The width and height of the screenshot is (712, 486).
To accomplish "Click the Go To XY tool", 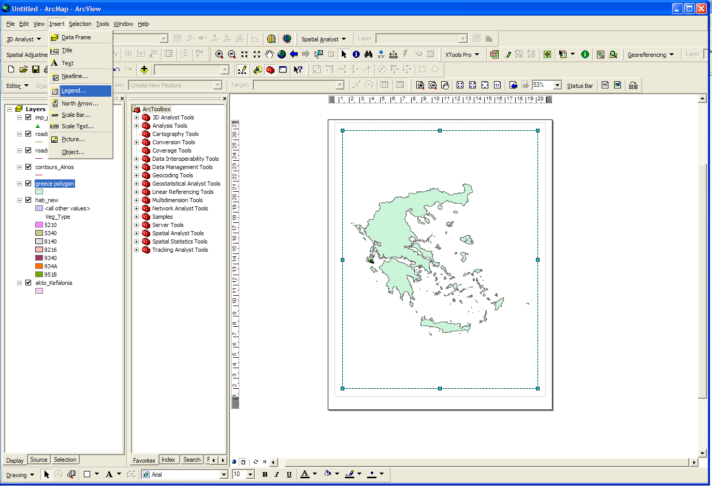I will tap(381, 54).
